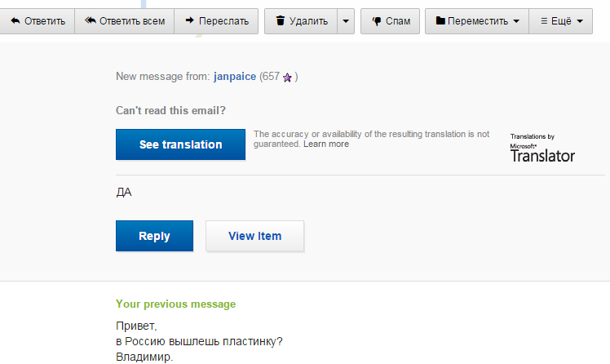
Task: Click the Microsoft Translator logo
Action: click(542, 148)
